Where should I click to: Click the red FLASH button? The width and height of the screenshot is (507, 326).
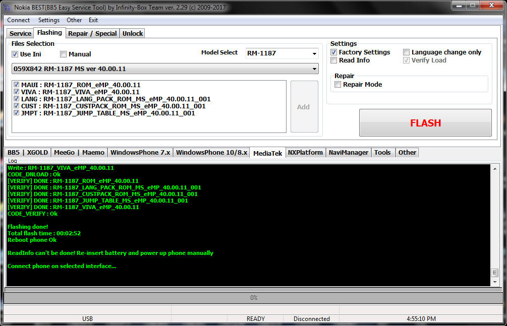[425, 123]
